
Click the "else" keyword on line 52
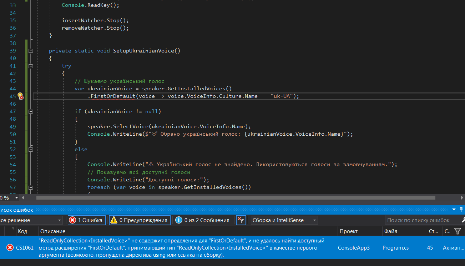click(81, 149)
